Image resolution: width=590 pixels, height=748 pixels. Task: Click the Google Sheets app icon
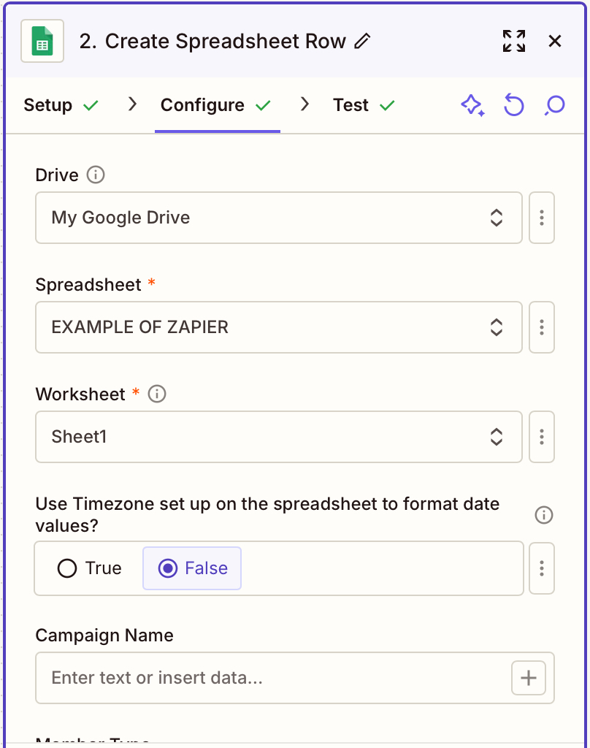pos(42,41)
